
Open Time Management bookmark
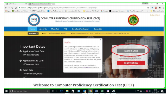(x=135, y=11)
